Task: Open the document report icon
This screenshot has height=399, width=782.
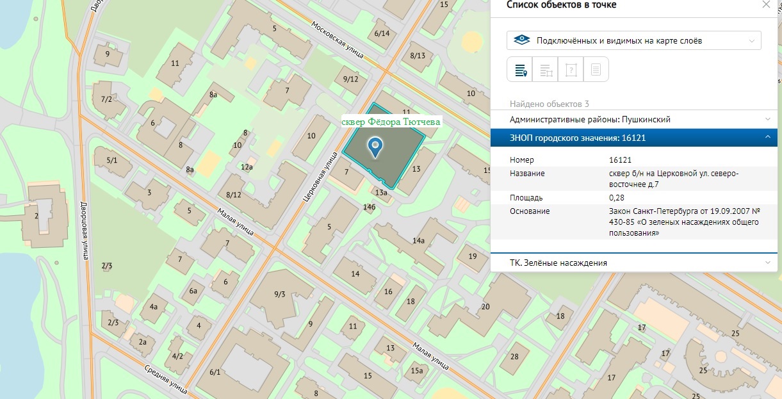Action: click(x=596, y=70)
